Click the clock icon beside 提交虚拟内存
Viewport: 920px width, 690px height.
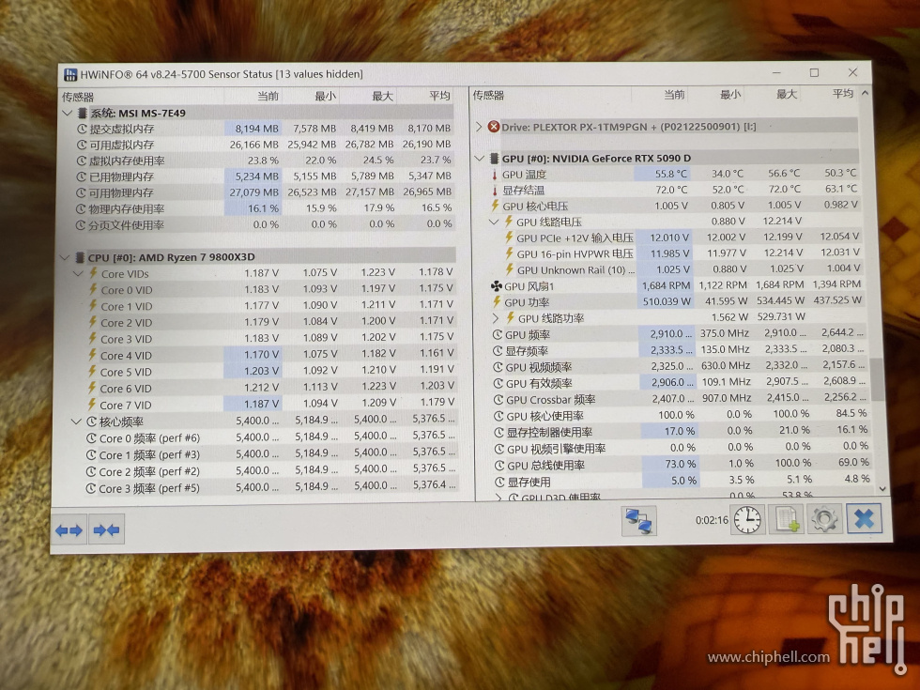tap(83, 130)
